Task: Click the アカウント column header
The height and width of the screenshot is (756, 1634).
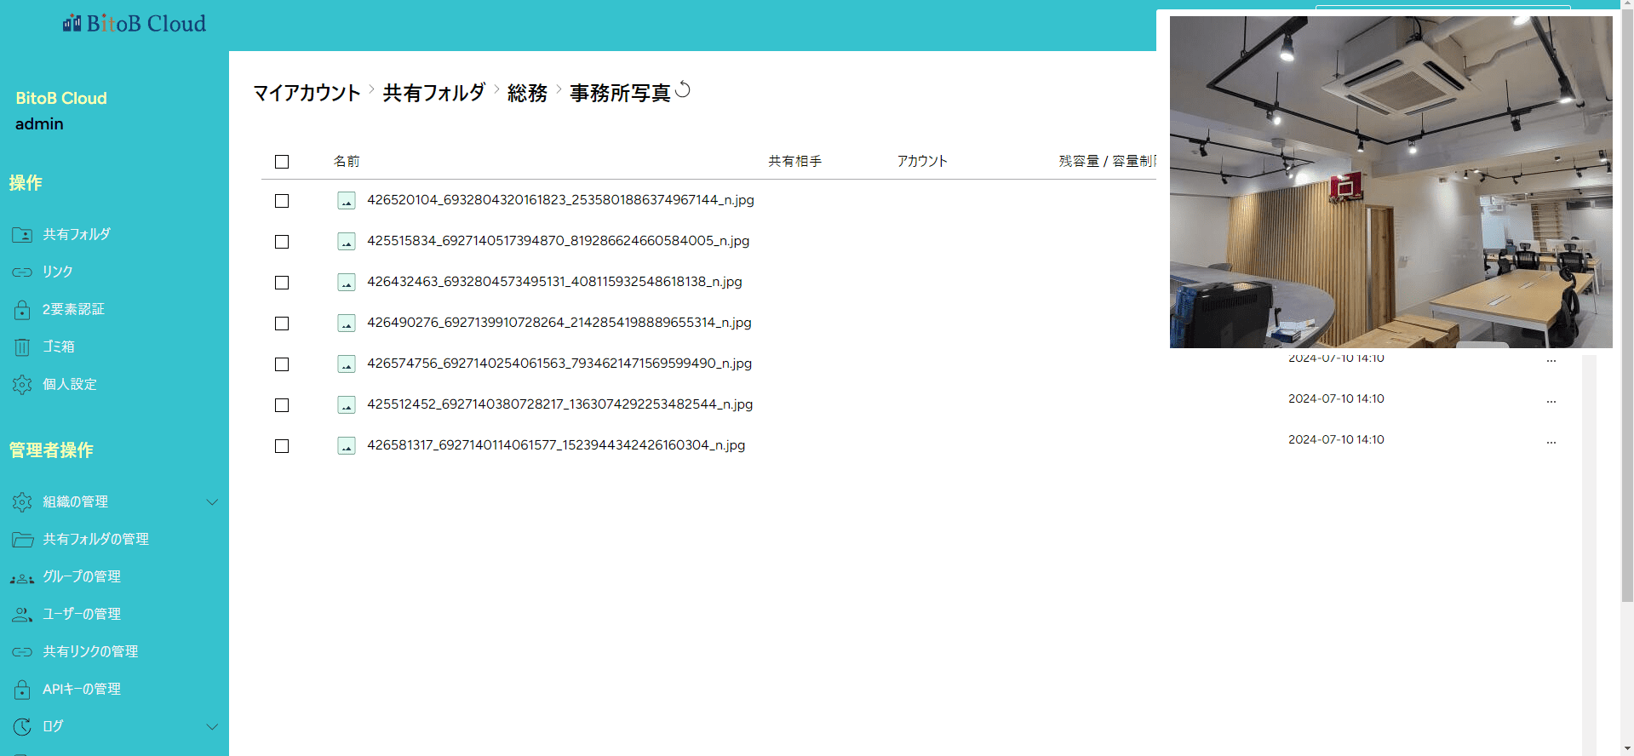Action: coord(922,161)
